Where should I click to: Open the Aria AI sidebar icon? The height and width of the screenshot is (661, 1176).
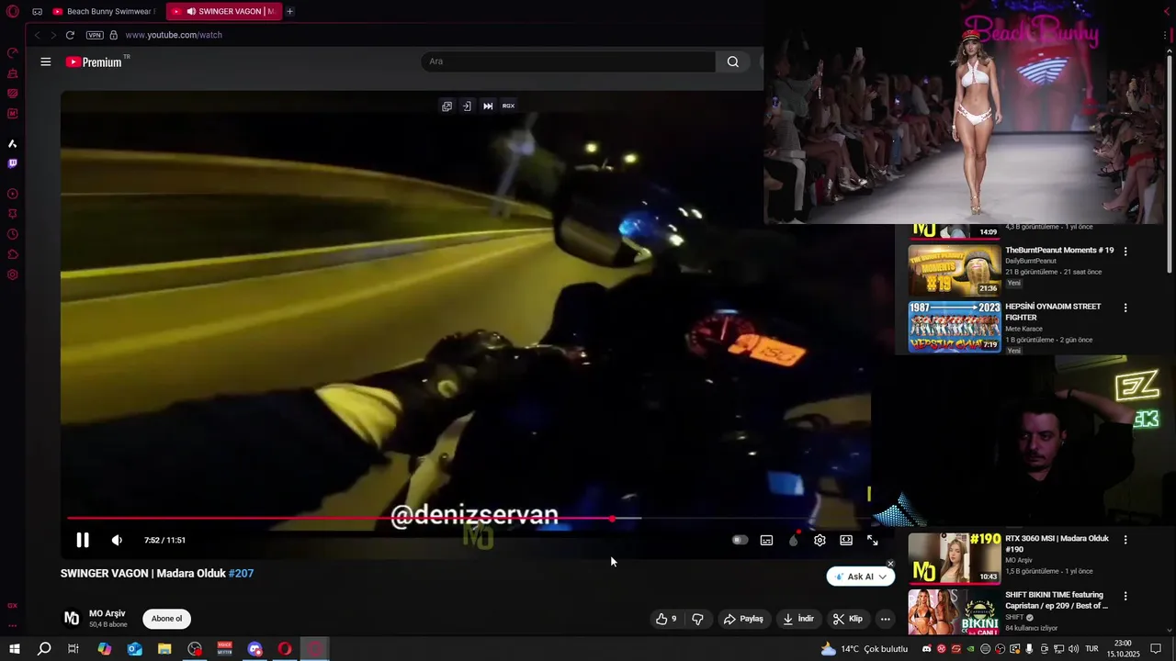click(x=13, y=143)
